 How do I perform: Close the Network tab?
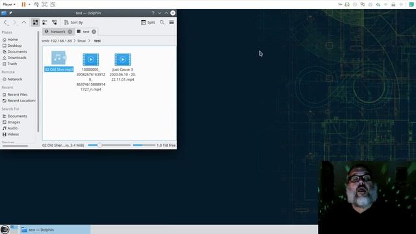tap(70, 32)
